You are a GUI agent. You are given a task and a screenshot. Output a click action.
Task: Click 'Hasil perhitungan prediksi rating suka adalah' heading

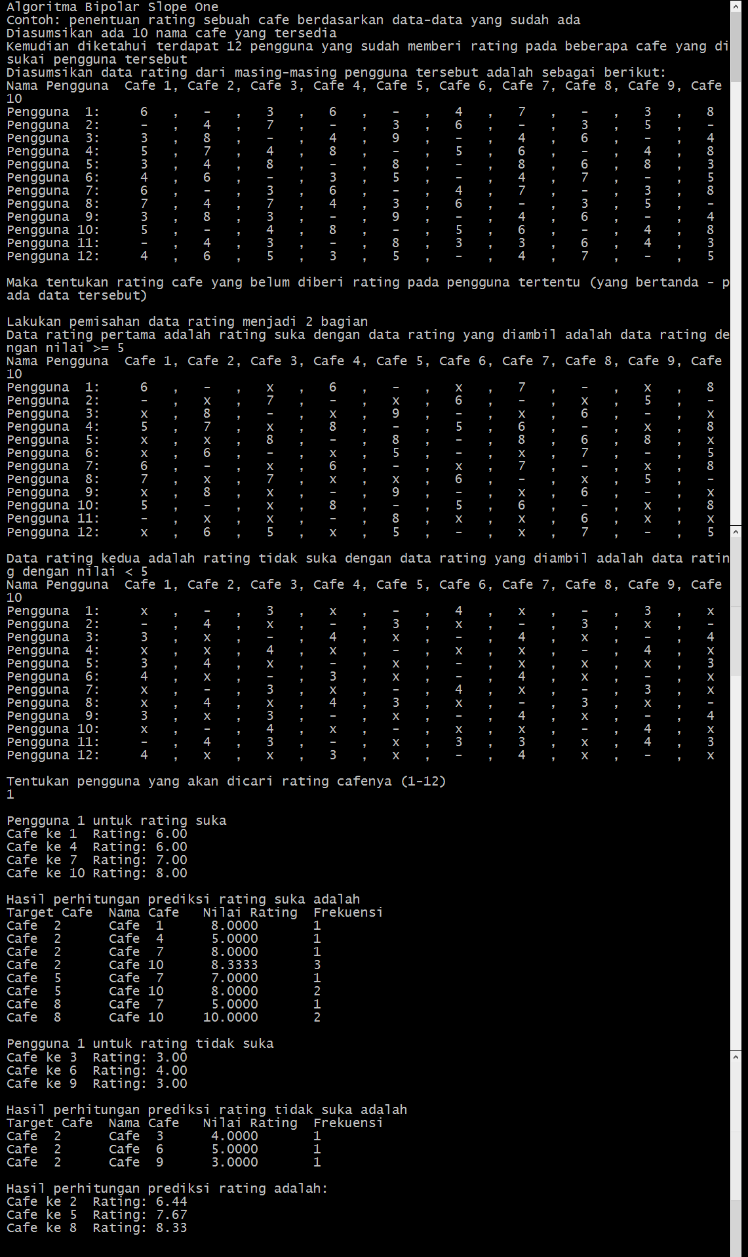coord(183,899)
